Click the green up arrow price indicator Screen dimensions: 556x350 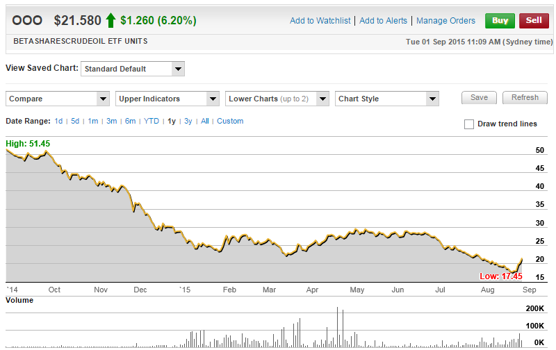(x=111, y=20)
